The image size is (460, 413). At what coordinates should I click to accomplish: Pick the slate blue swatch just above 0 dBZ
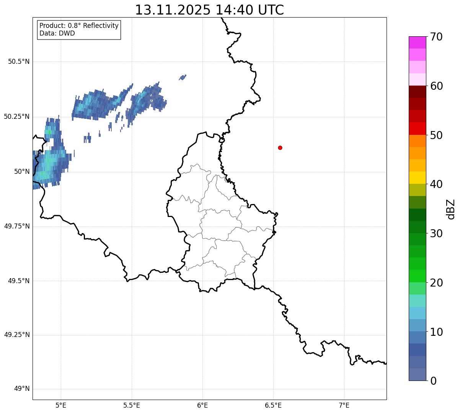[417, 374]
